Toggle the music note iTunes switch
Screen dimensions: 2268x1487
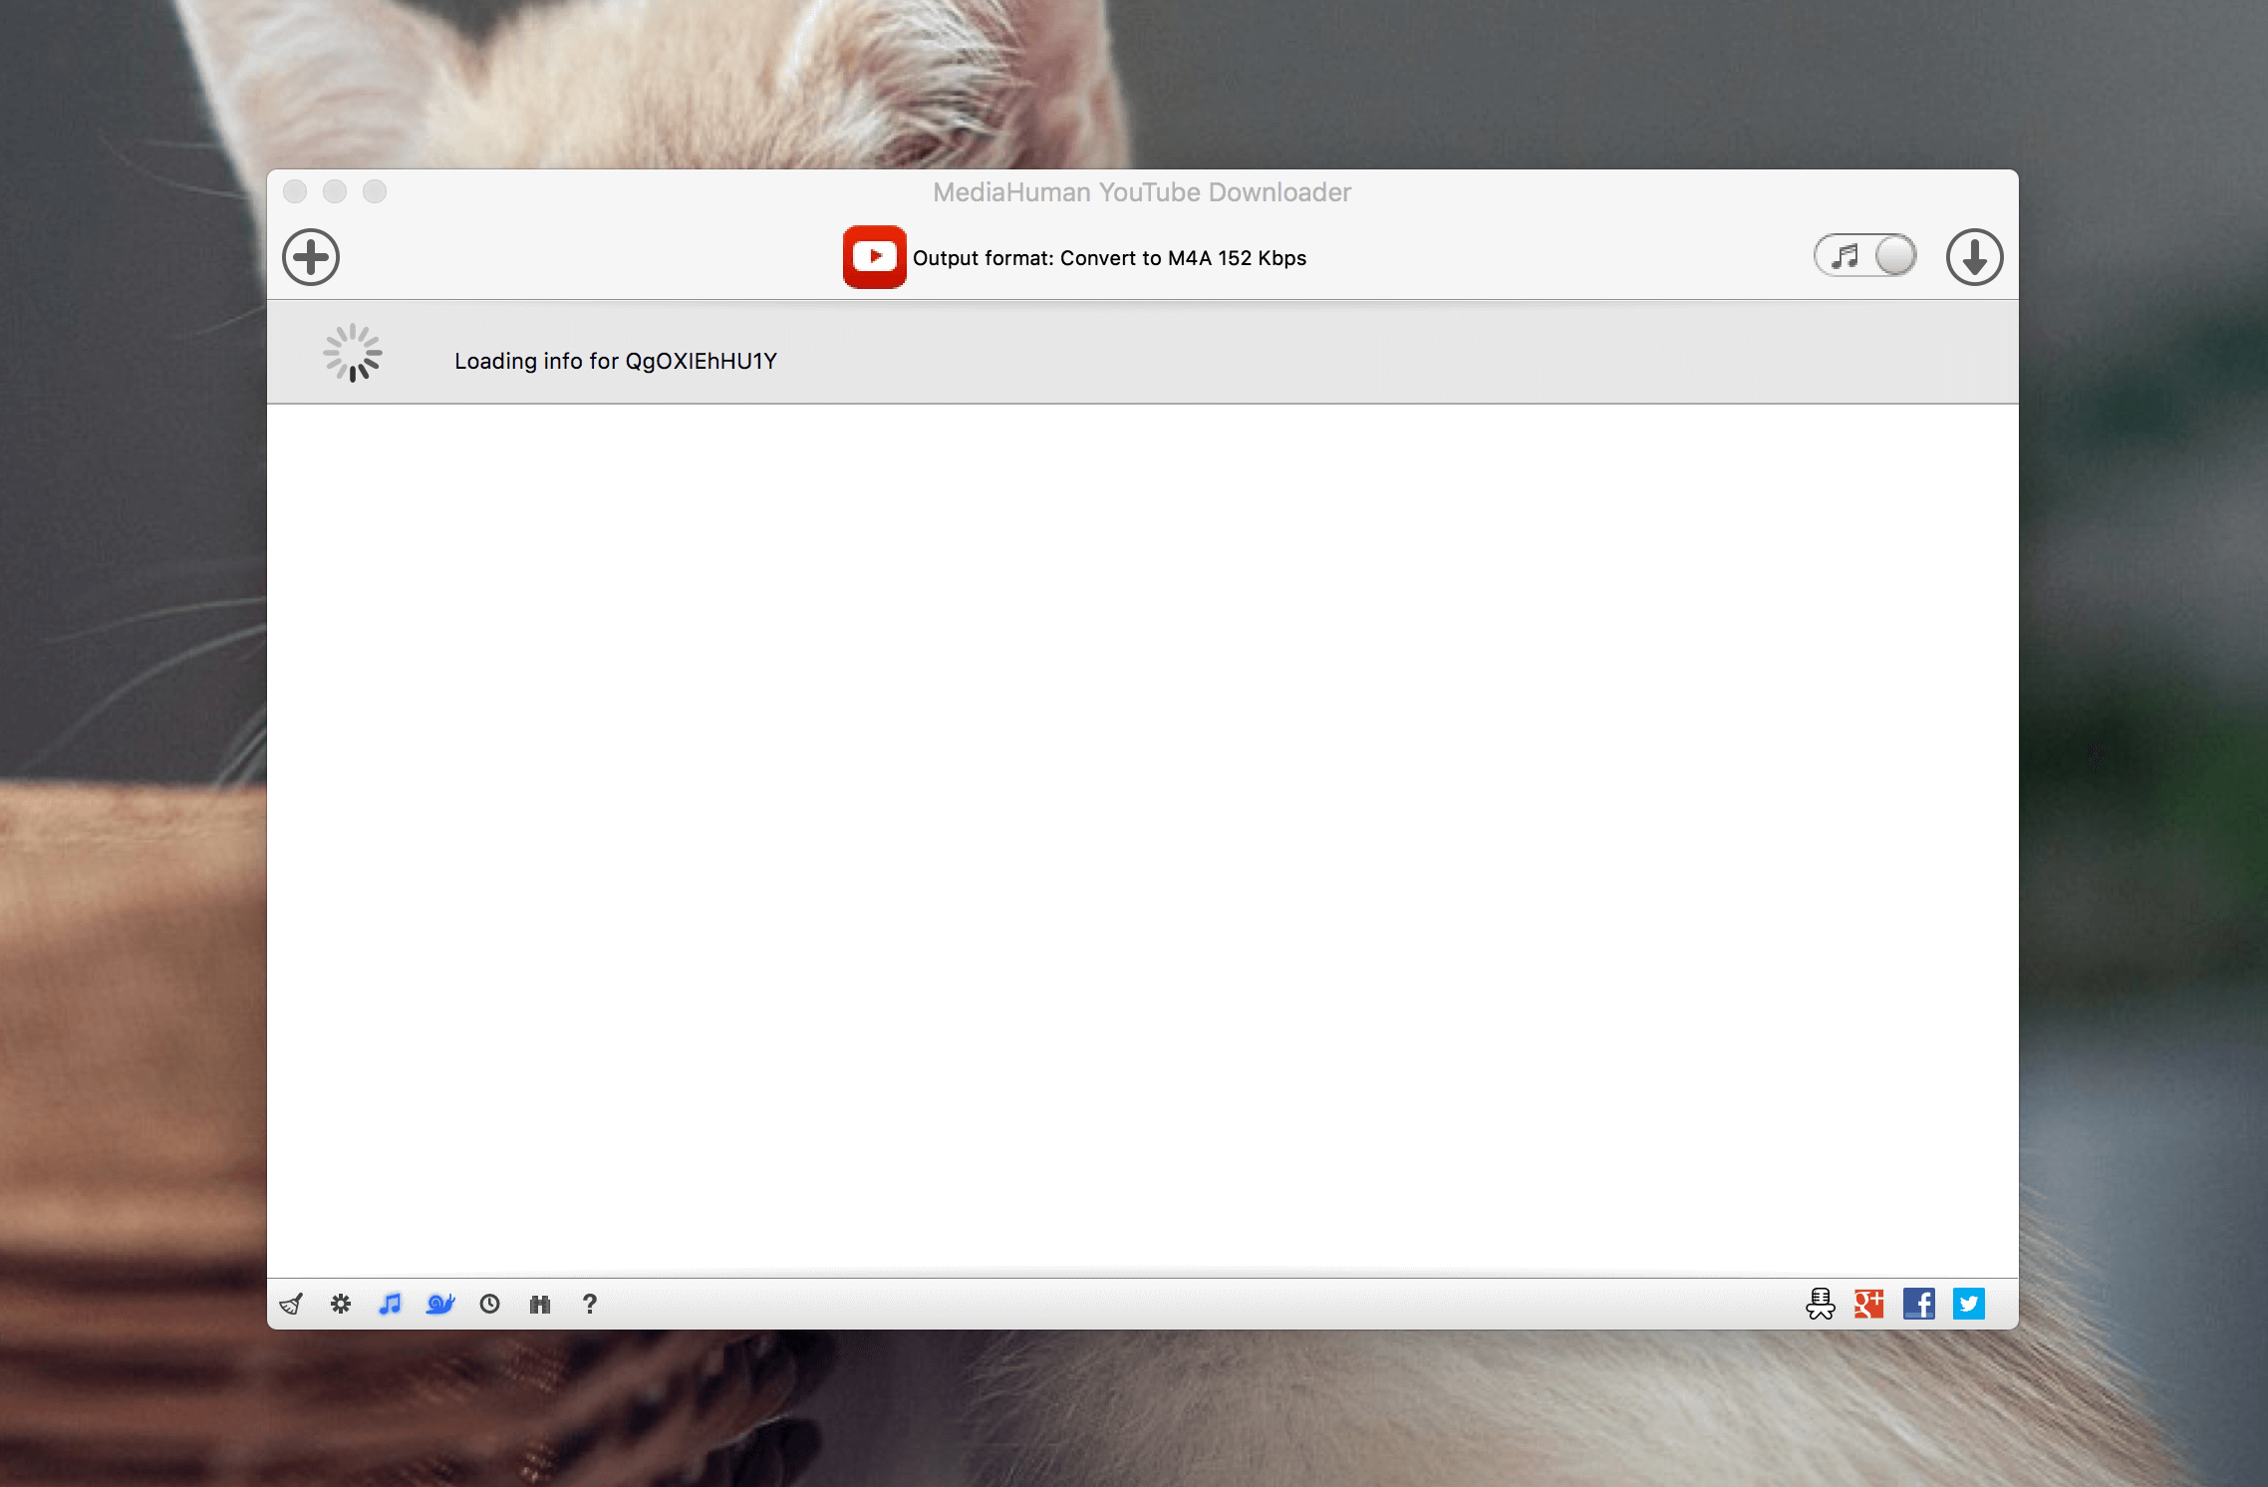(1864, 256)
